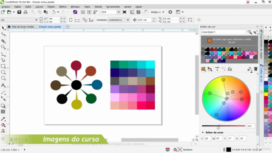The image size is (272, 153).
Task: Select the Connector tool
Action: pos(3,99)
